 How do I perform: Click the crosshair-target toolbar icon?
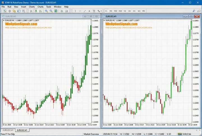pyautogui.click(x=10, y=11)
